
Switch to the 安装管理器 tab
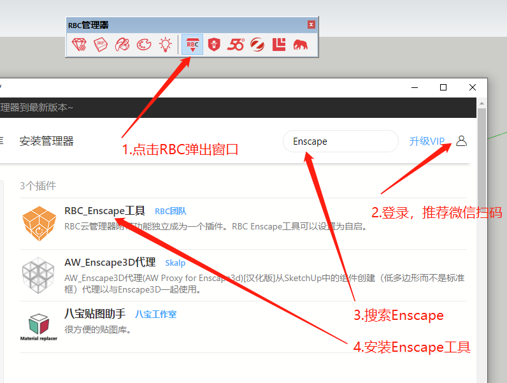click(46, 141)
